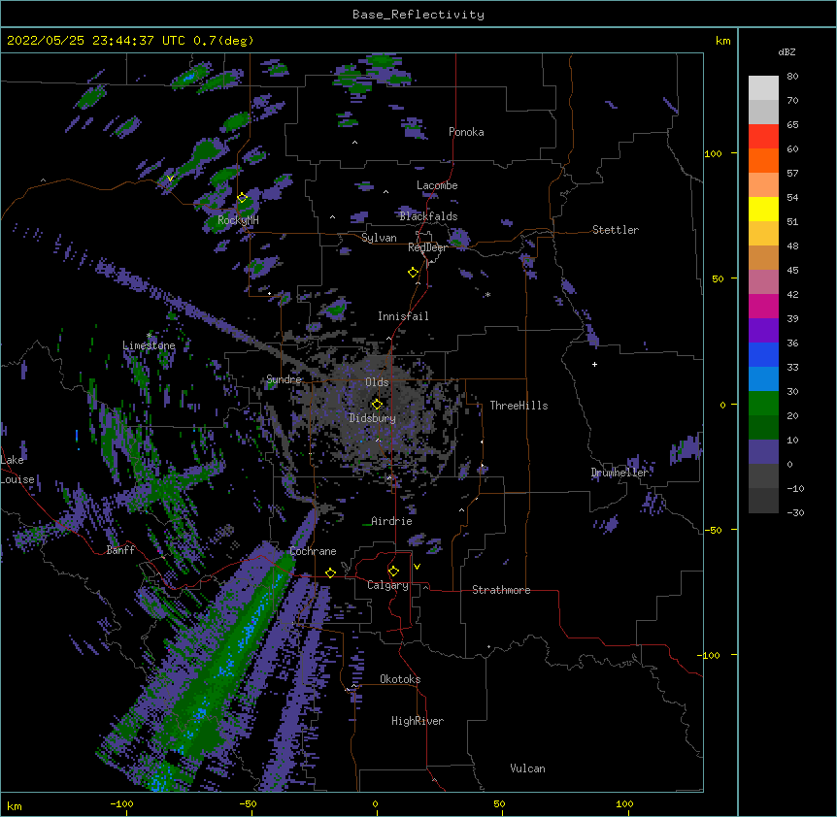Click the Lake Louise label
Image resolution: width=837 pixels, height=817 pixels.
(17, 470)
